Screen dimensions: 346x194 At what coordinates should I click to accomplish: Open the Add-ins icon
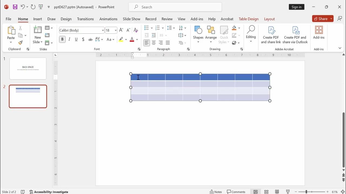coord(319,30)
